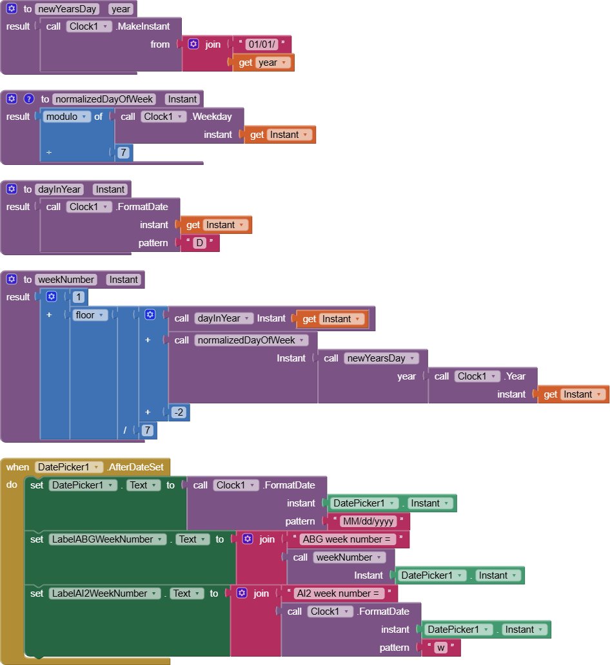
Task: Open the LabelAI2WeekNumber component dropdown
Action: tap(104, 593)
